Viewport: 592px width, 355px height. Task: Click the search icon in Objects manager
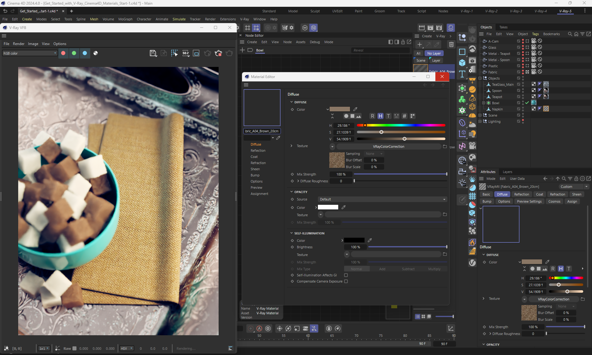pos(570,34)
